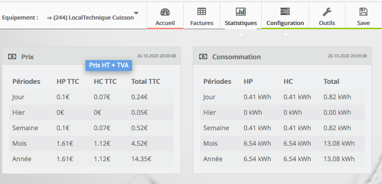Image resolution: width=382 pixels, height=184 pixels.
Task: Click the Consommation panel title
Action: pos(236,57)
